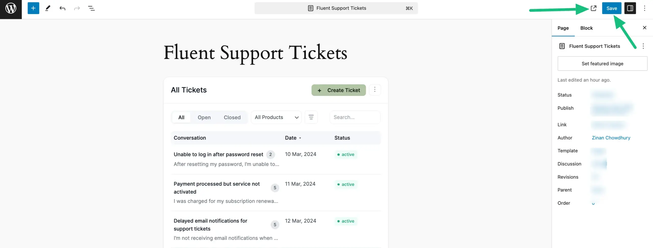Open author Zinan Chowdhury link

611,138
